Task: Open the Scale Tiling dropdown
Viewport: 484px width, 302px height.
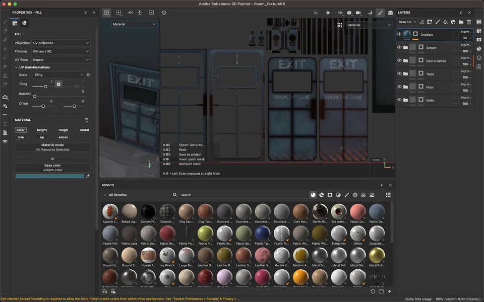Action: coord(58,75)
